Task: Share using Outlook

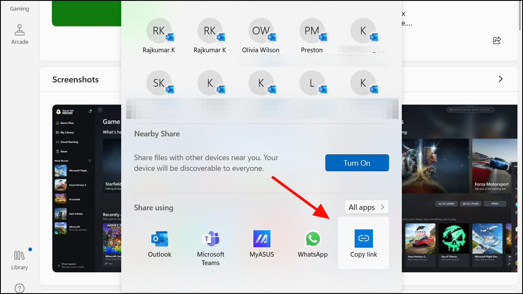Action: click(159, 244)
